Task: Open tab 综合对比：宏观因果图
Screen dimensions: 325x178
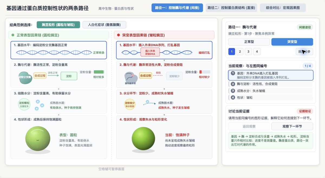Action: (x=283, y=8)
